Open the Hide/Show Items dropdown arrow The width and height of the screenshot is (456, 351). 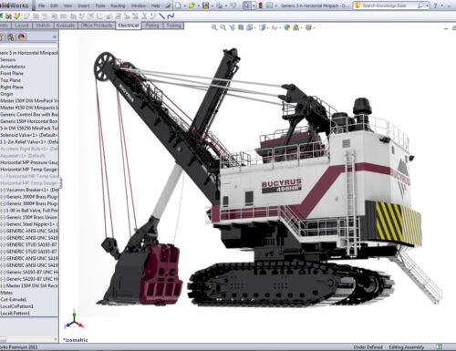tap(280, 28)
